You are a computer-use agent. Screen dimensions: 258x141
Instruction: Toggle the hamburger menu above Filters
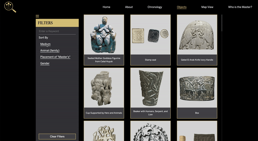coord(37,16)
